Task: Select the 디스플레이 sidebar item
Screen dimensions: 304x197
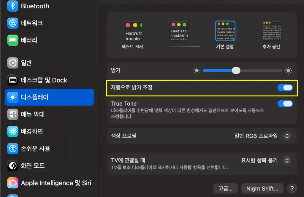Action: (49, 97)
